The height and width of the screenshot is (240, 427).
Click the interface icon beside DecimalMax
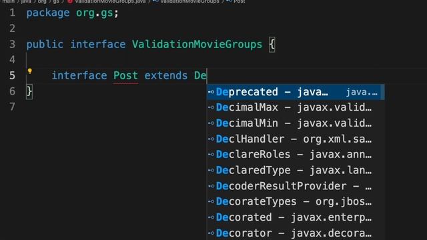pyautogui.click(x=211, y=107)
